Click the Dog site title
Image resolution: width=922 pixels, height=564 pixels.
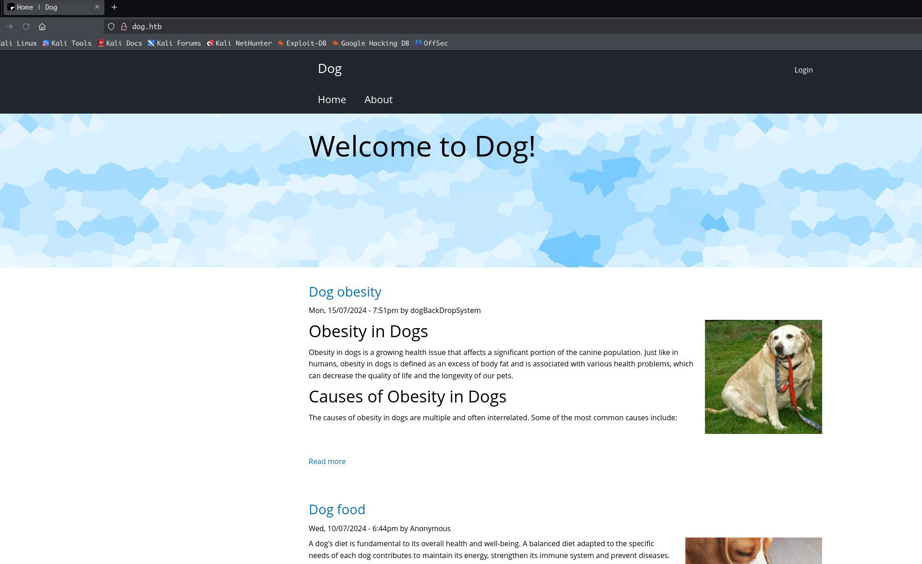point(330,69)
